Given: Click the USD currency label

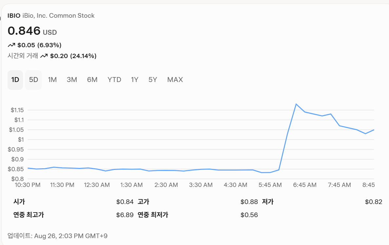Looking at the screenshot, I should click(x=50, y=32).
